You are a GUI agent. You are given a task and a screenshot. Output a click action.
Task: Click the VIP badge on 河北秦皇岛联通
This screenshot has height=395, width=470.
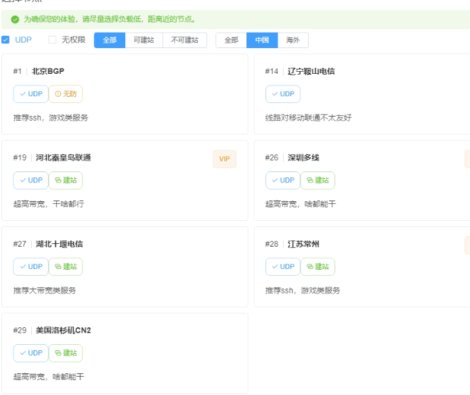click(x=224, y=159)
